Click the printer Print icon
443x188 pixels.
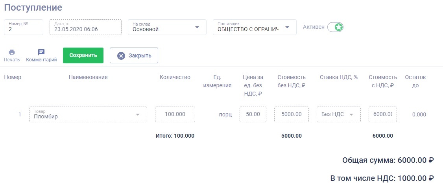[x=12, y=52]
